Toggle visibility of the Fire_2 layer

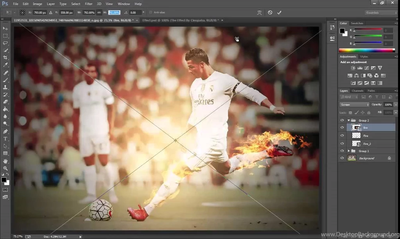(342, 143)
